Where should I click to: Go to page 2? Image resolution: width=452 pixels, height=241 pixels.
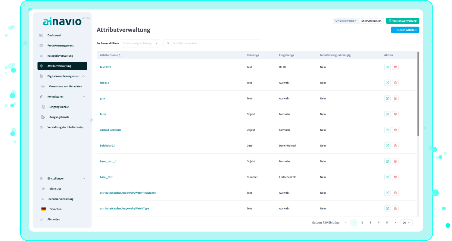[x=362, y=223]
